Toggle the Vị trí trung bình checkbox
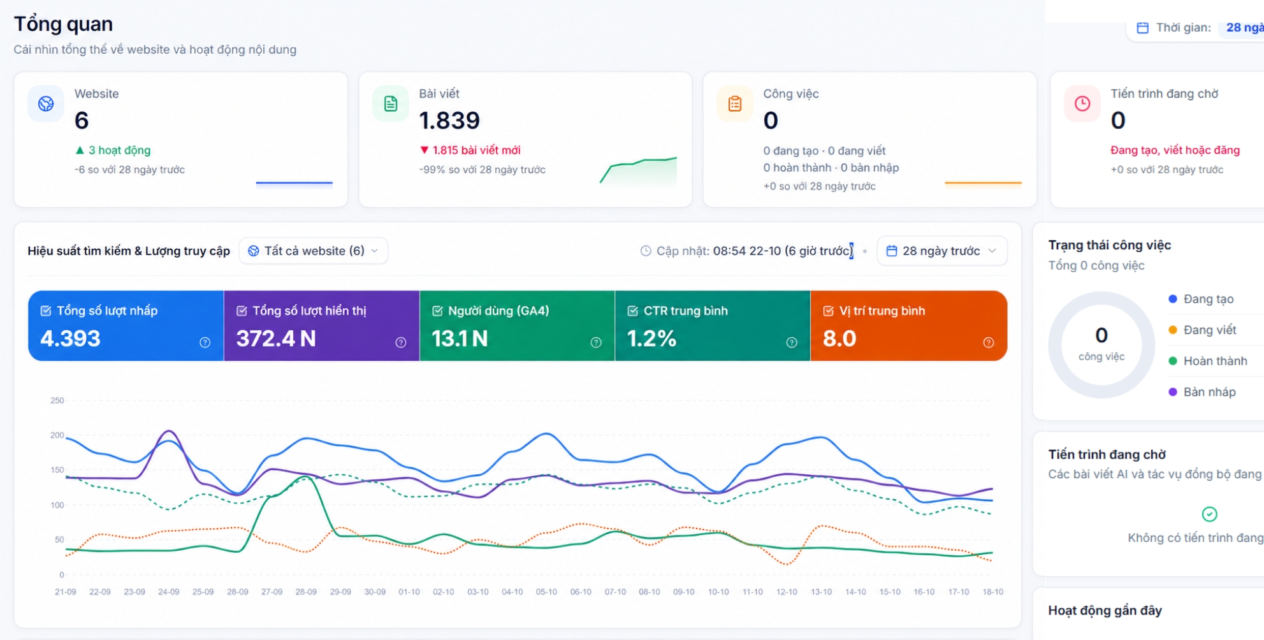The image size is (1264, 640). click(x=828, y=310)
